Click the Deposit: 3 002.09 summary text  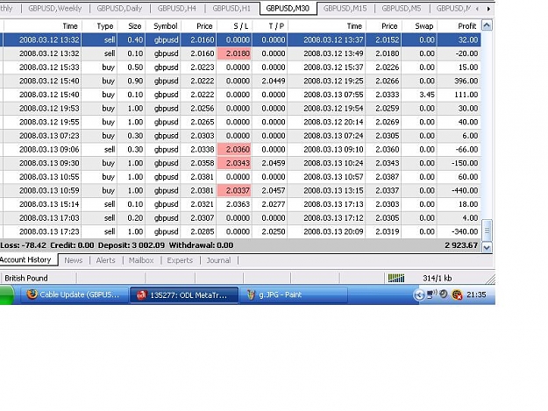(131, 245)
